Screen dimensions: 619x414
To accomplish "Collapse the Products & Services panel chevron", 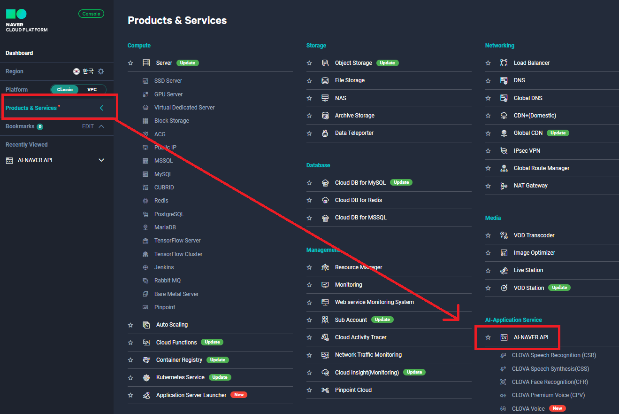I will pos(101,108).
